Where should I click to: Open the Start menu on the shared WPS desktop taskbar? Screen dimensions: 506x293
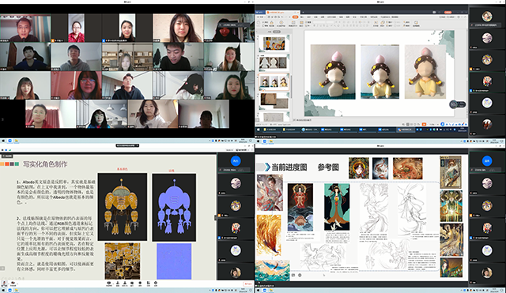[x=258, y=130]
